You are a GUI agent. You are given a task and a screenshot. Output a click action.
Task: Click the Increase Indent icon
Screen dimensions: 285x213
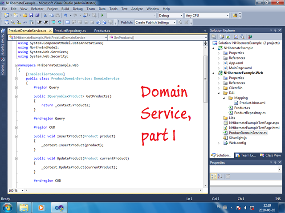tap(45, 22)
